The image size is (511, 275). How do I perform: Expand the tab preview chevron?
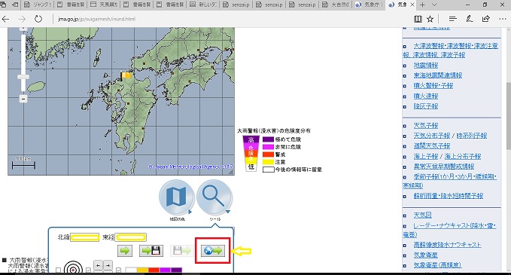[434, 5]
